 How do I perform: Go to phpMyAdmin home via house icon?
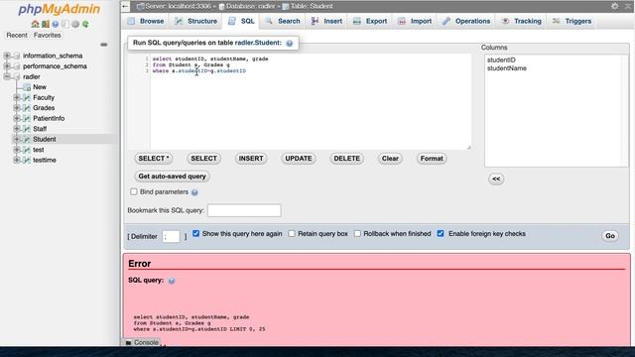point(36,24)
